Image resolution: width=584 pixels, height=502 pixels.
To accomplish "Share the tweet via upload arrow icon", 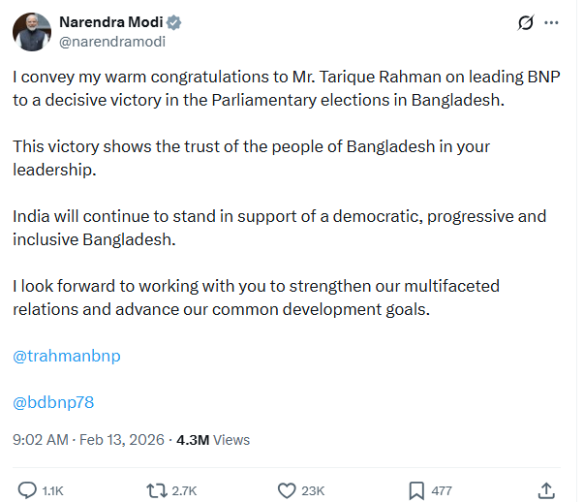I will [x=546, y=490].
